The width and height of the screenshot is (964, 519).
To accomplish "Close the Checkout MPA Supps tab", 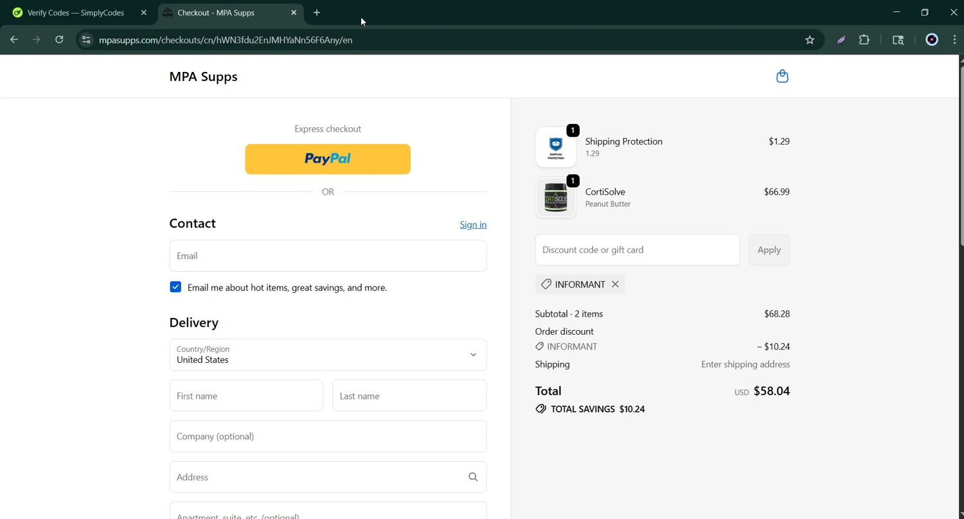I will click(x=294, y=13).
